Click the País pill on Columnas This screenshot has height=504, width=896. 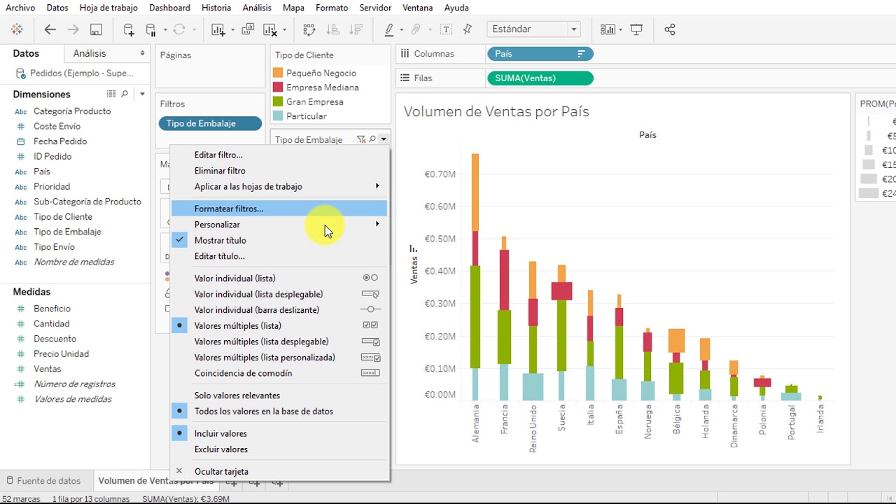(x=540, y=54)
